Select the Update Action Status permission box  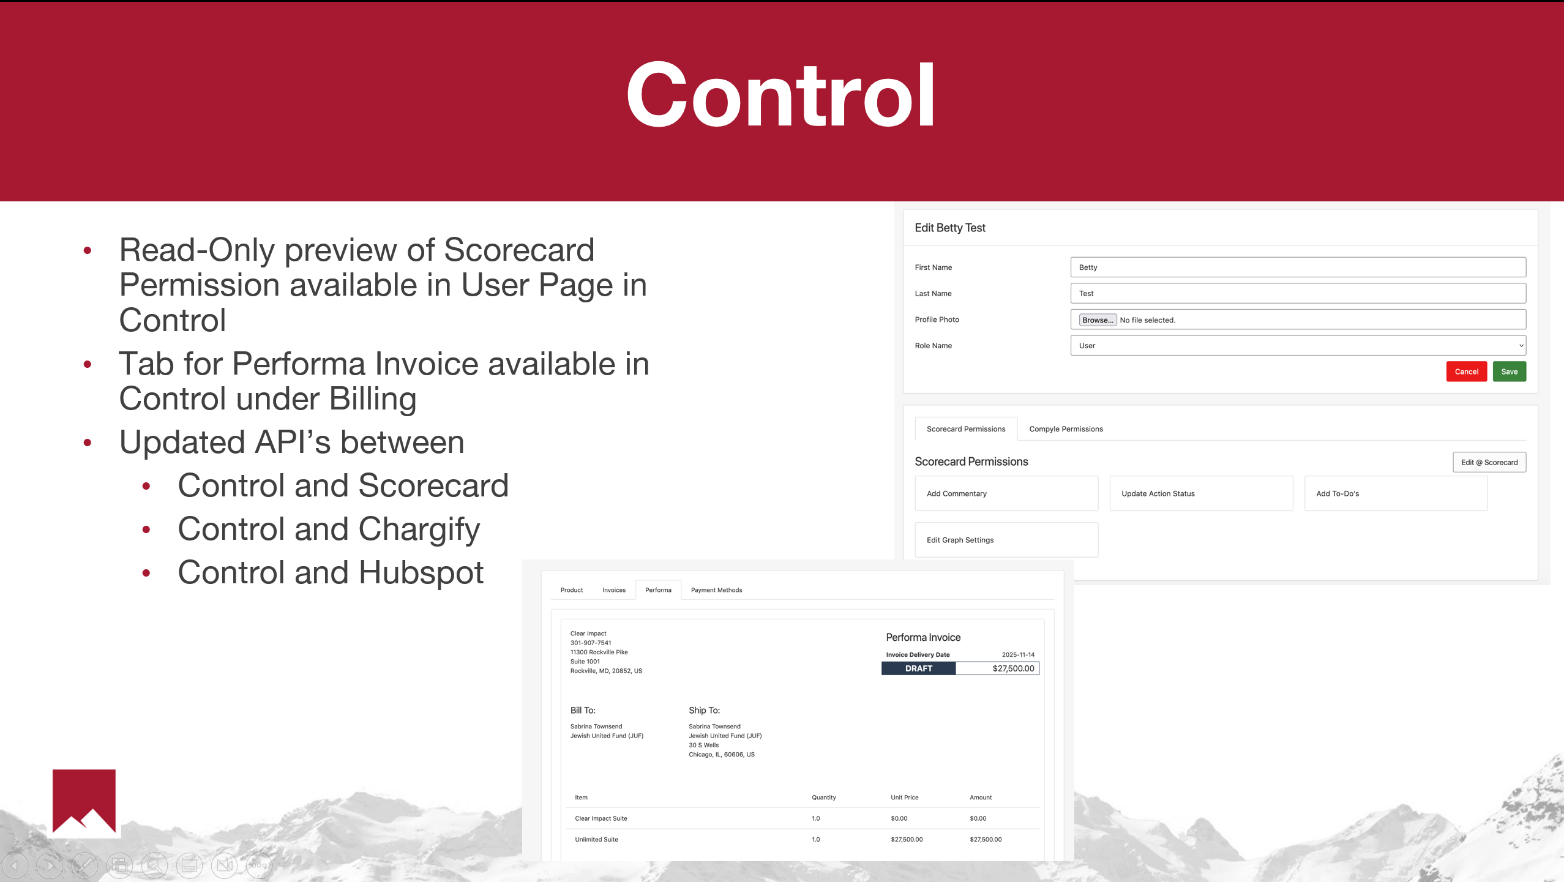click(1201, 493)
